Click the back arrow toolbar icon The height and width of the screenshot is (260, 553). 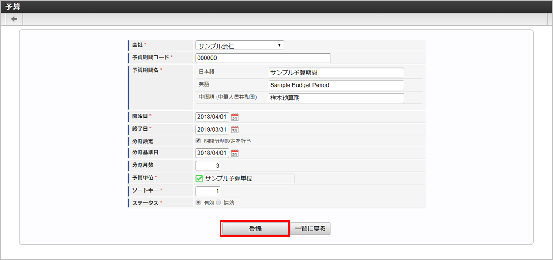[x=14, y=19]
